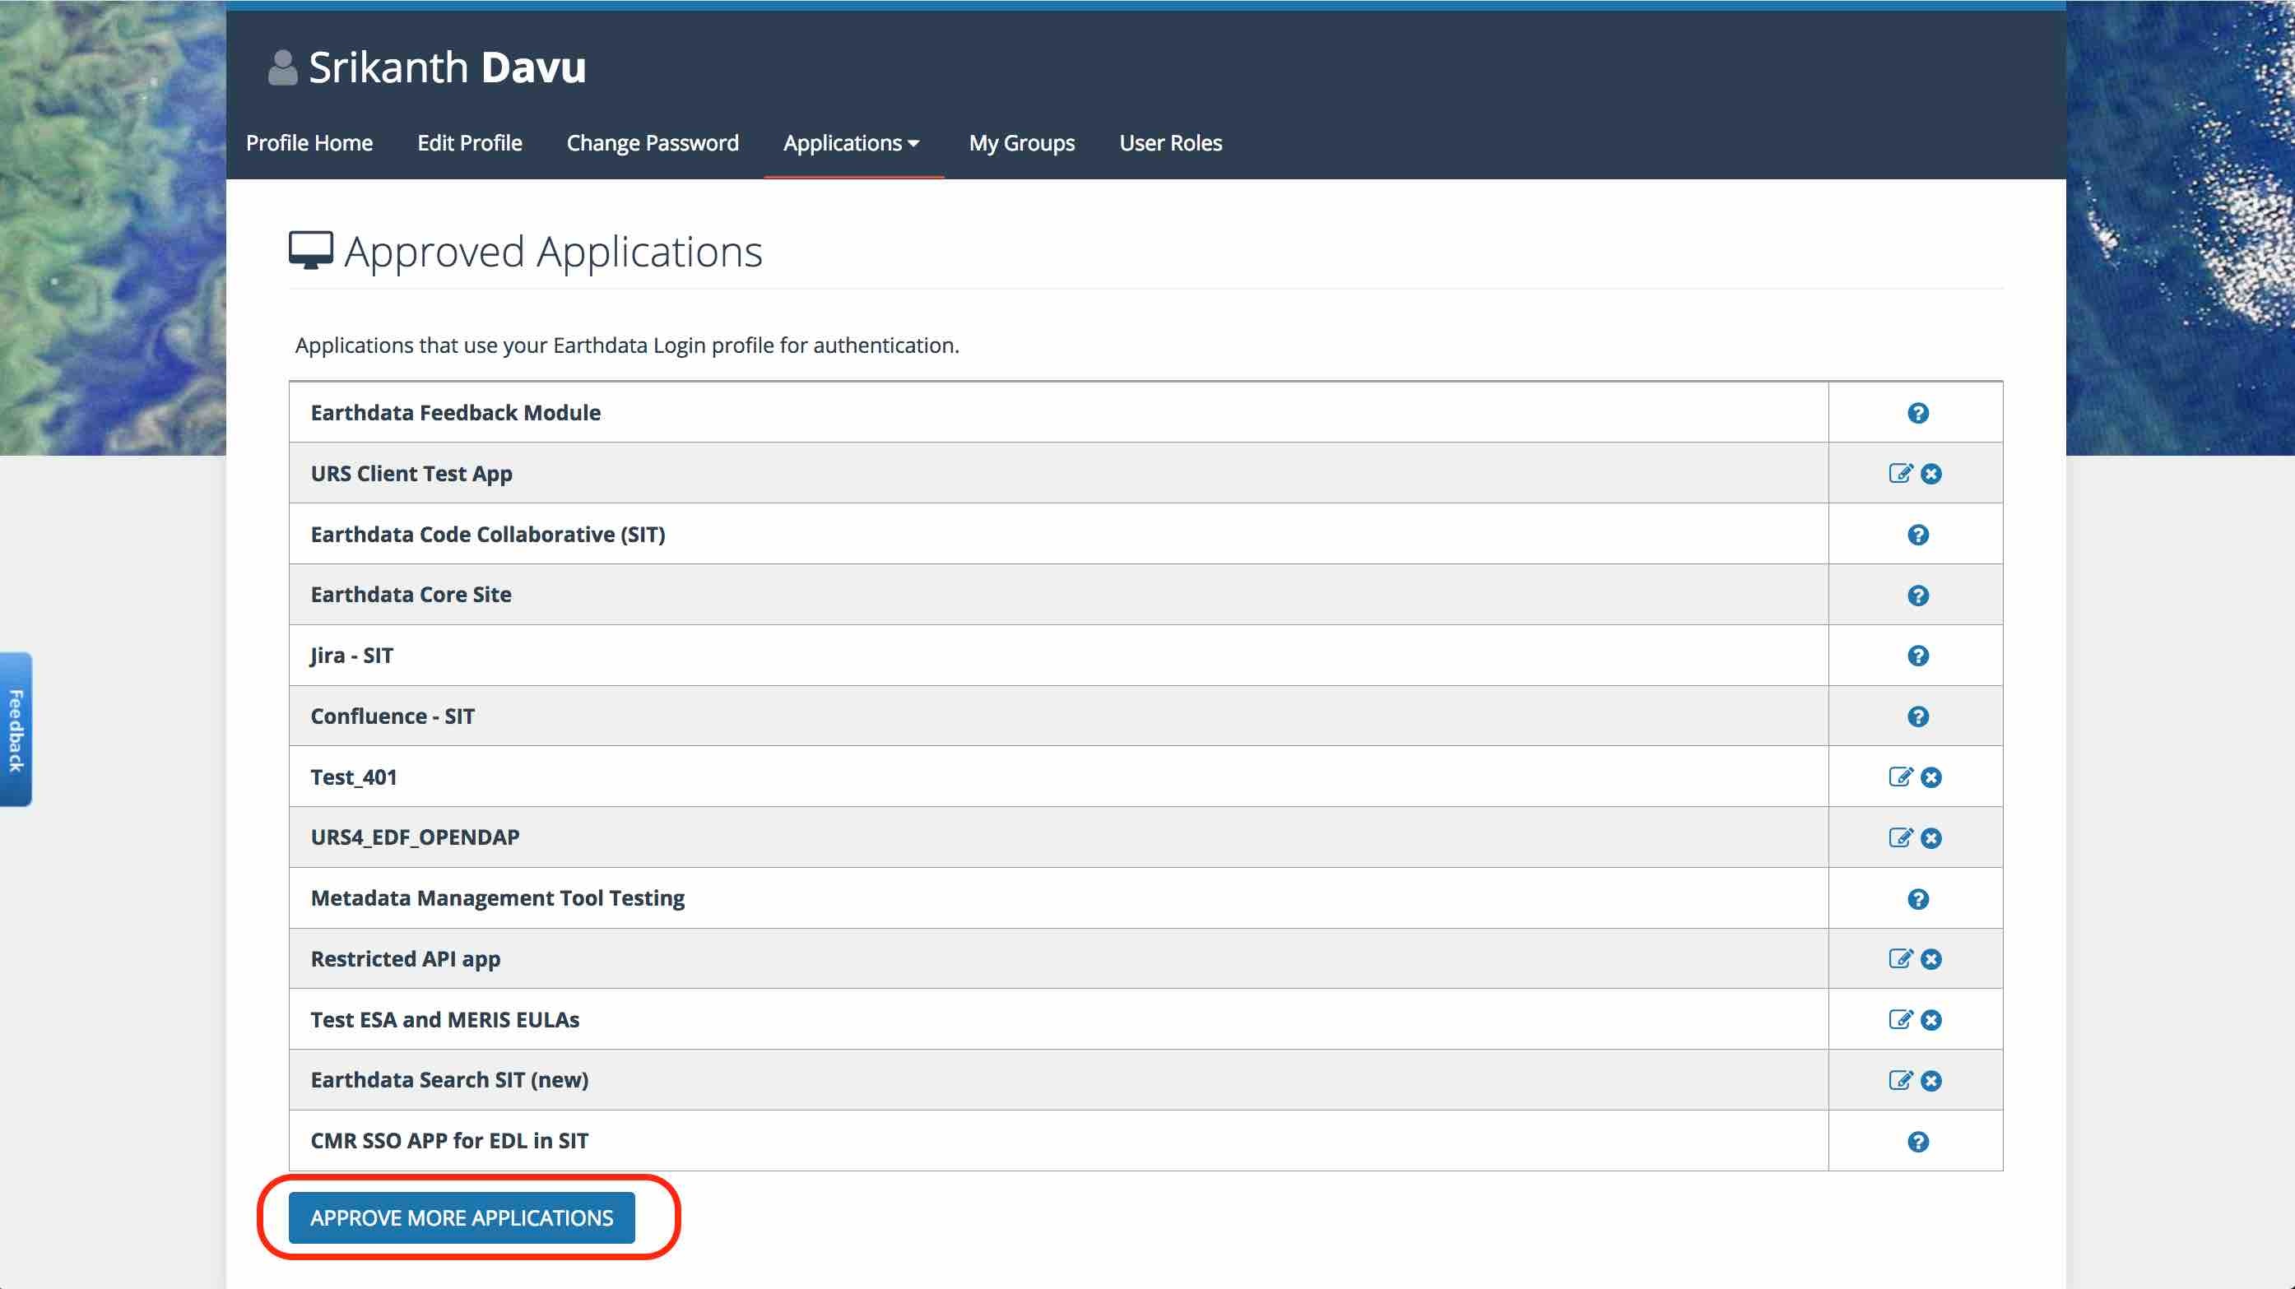Image resolution: width=2295 pixels, height=1289 pixels.
Task: Click the user avatar icon beside Srikanth Davu
Action: tap(282, 67)
